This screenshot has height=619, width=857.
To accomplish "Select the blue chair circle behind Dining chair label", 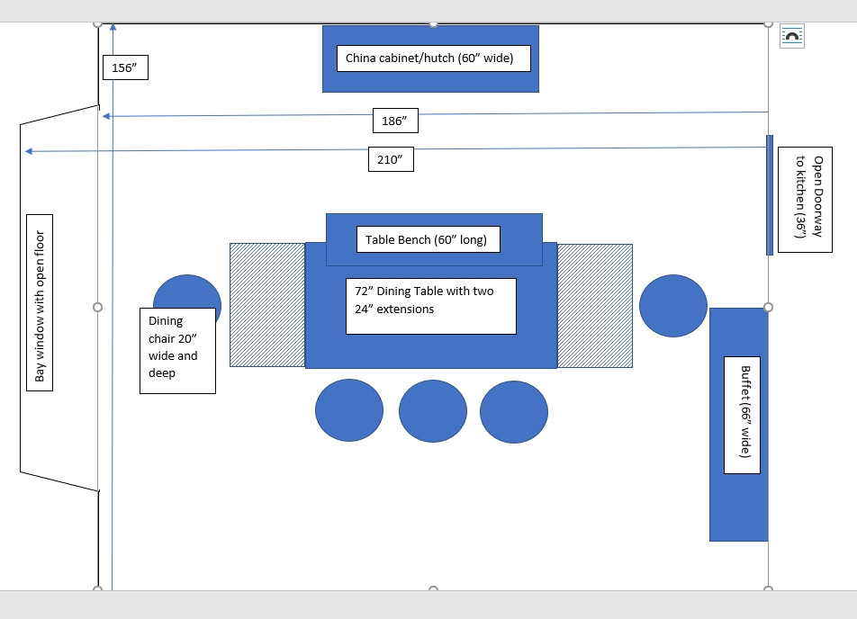I will pyautogui.click(x=187, y=292).
